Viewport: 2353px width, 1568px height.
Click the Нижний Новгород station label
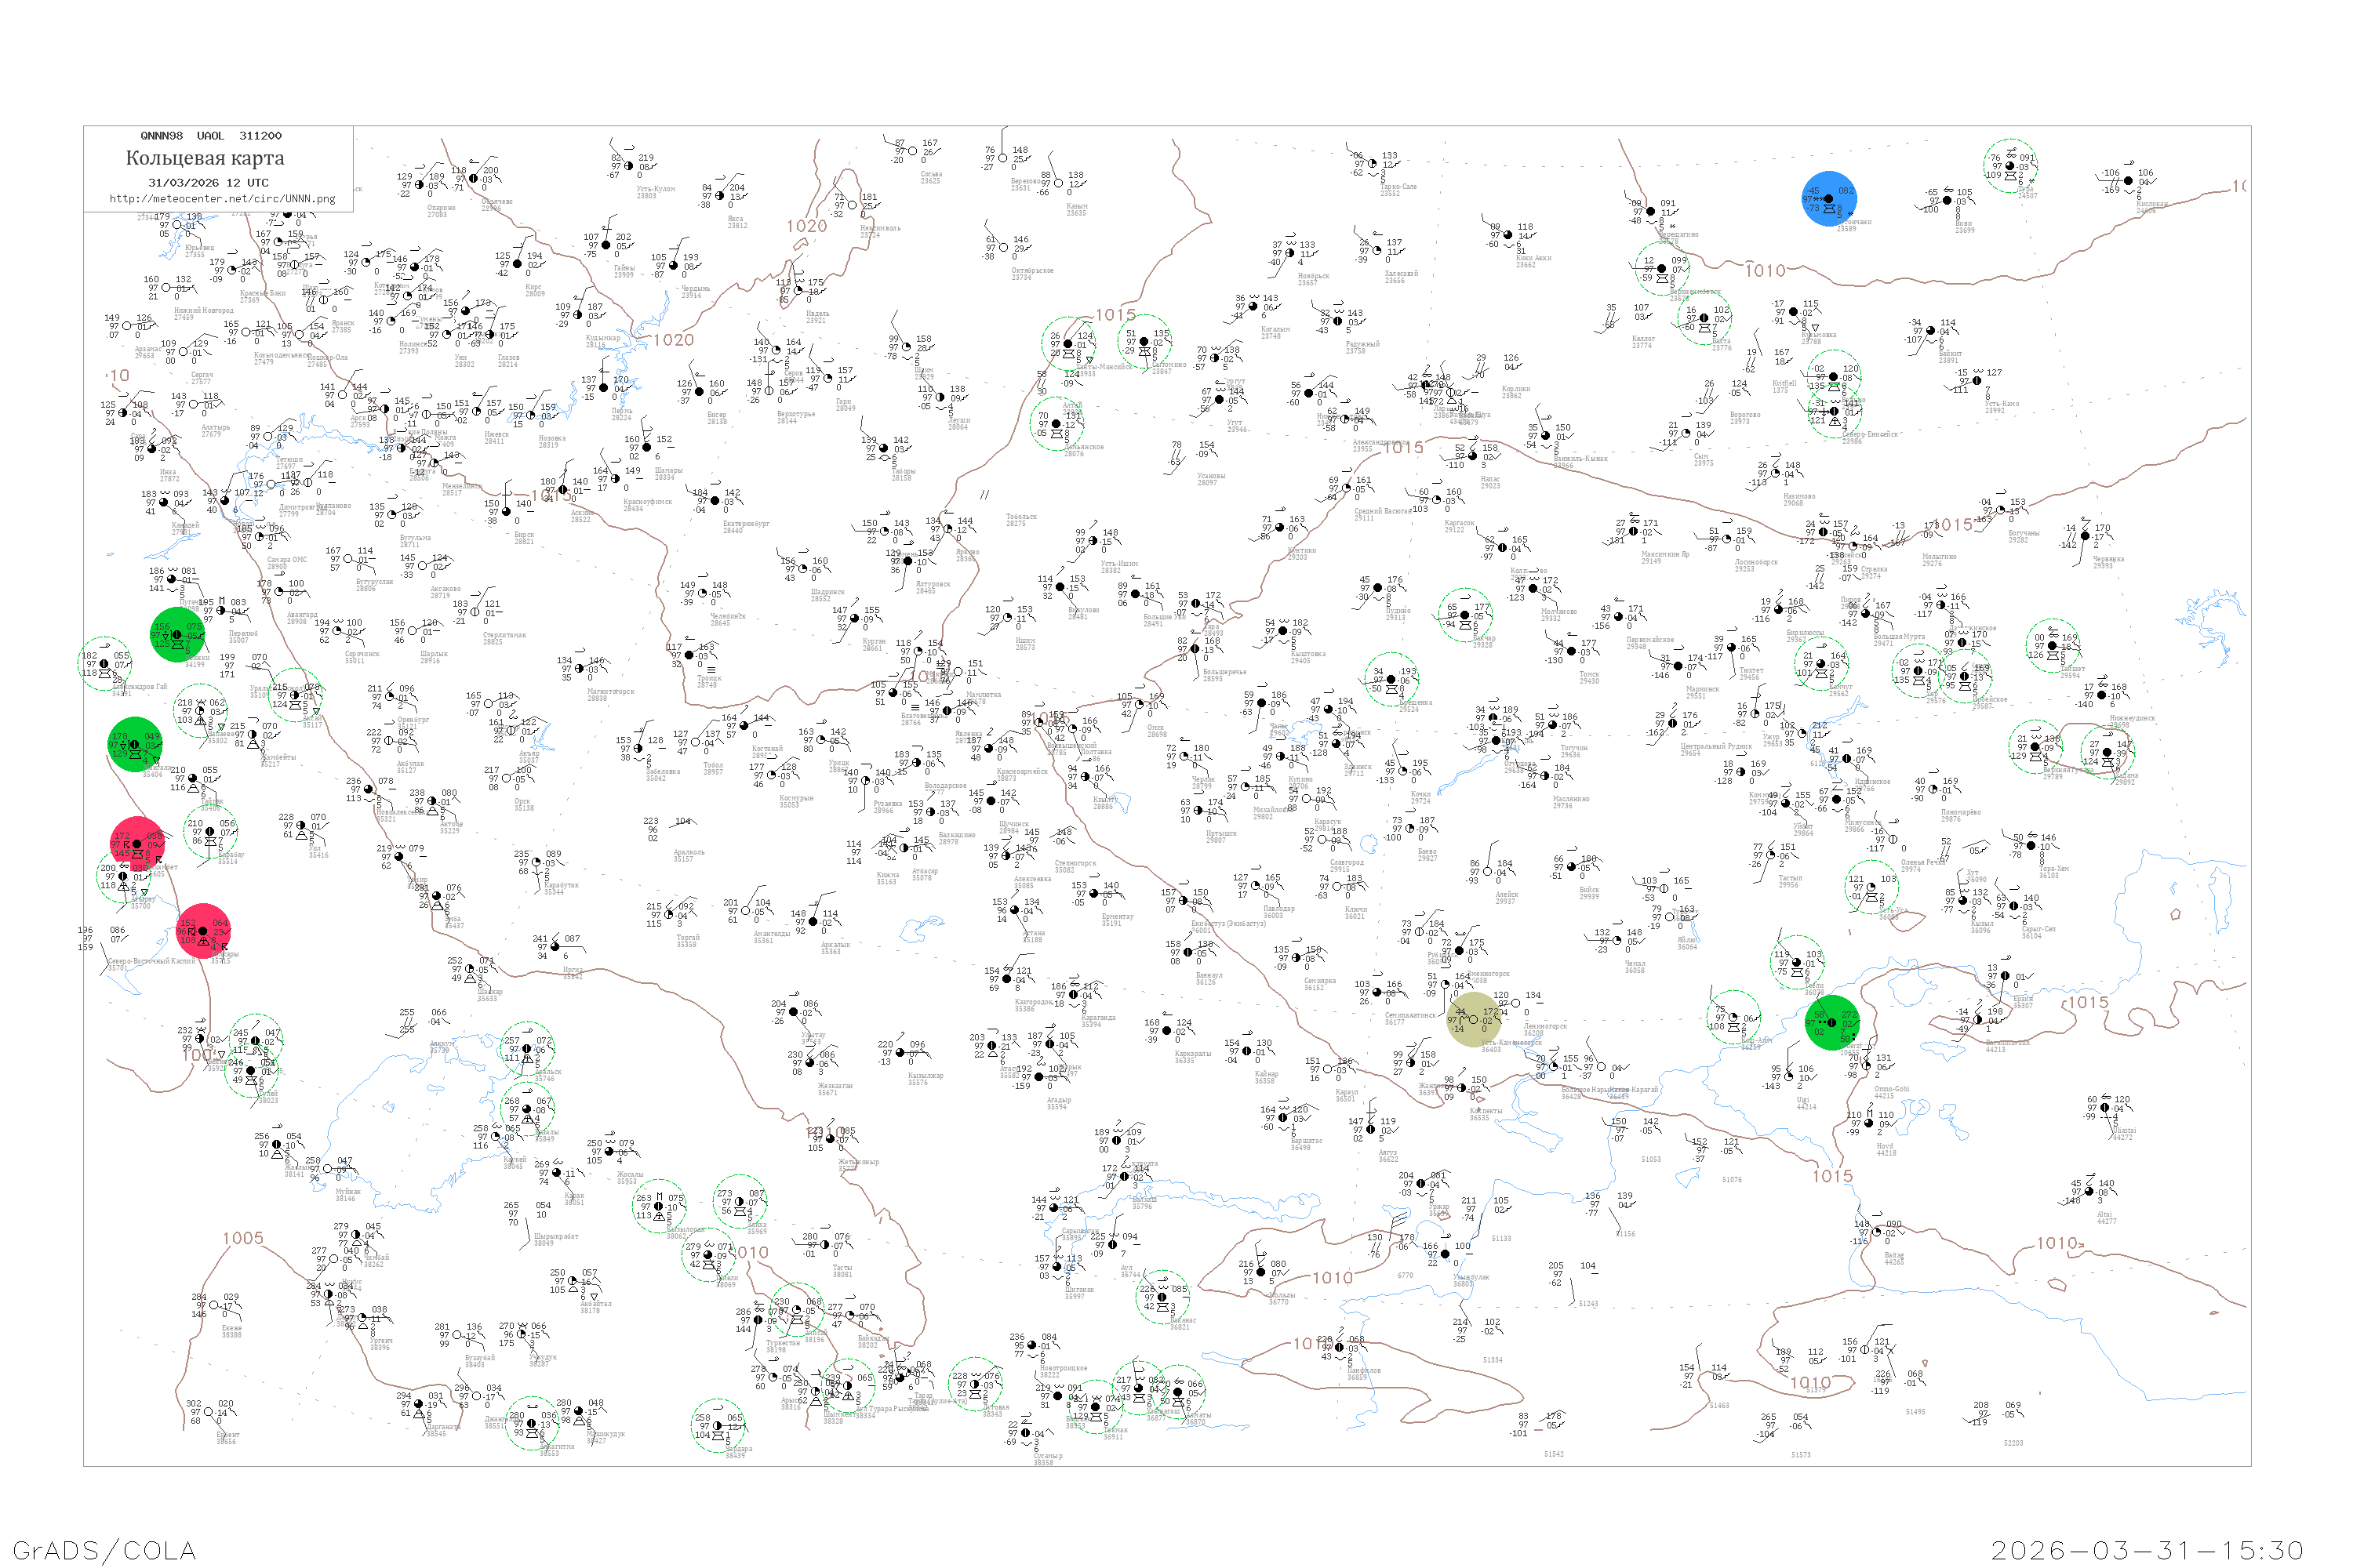point(203,311)
